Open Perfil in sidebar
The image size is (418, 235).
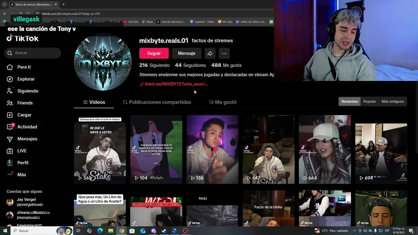18,163
